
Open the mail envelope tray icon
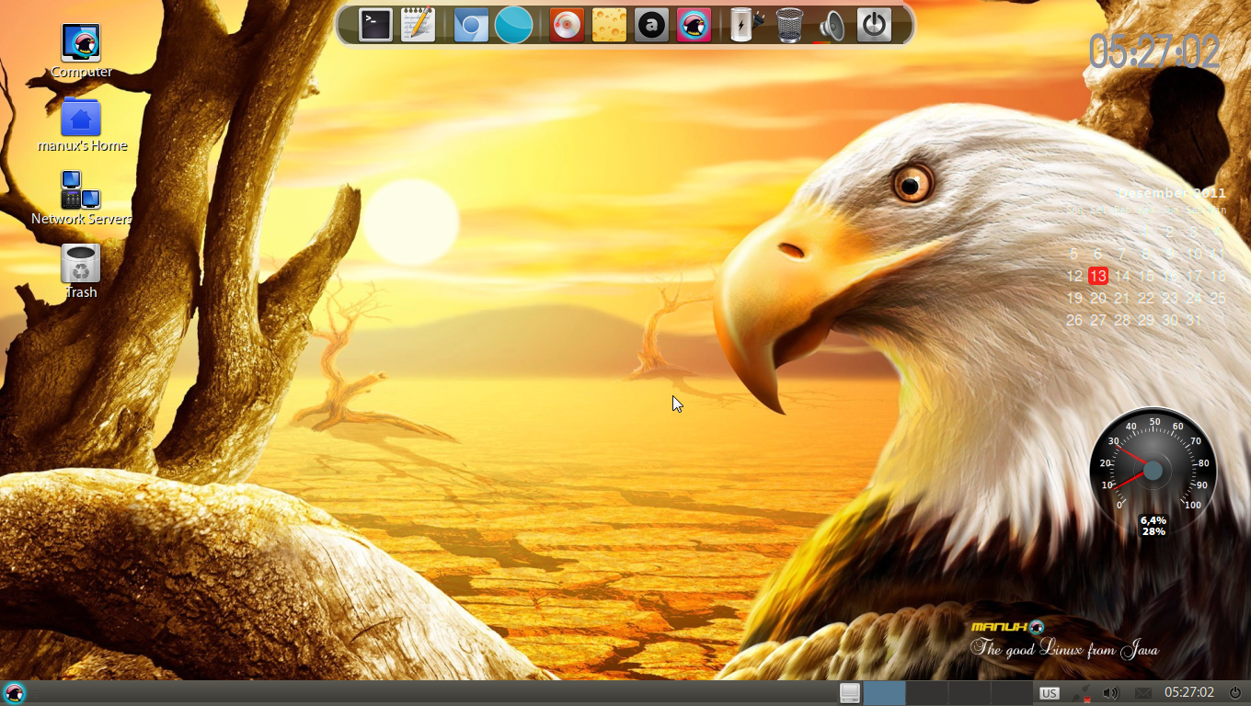[x=1142, y=693]
